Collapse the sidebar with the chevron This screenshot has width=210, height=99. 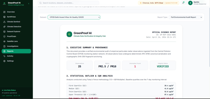(x=29, y=4)
